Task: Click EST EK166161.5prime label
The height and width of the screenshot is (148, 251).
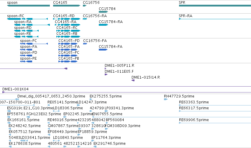Action: [23, 120]
